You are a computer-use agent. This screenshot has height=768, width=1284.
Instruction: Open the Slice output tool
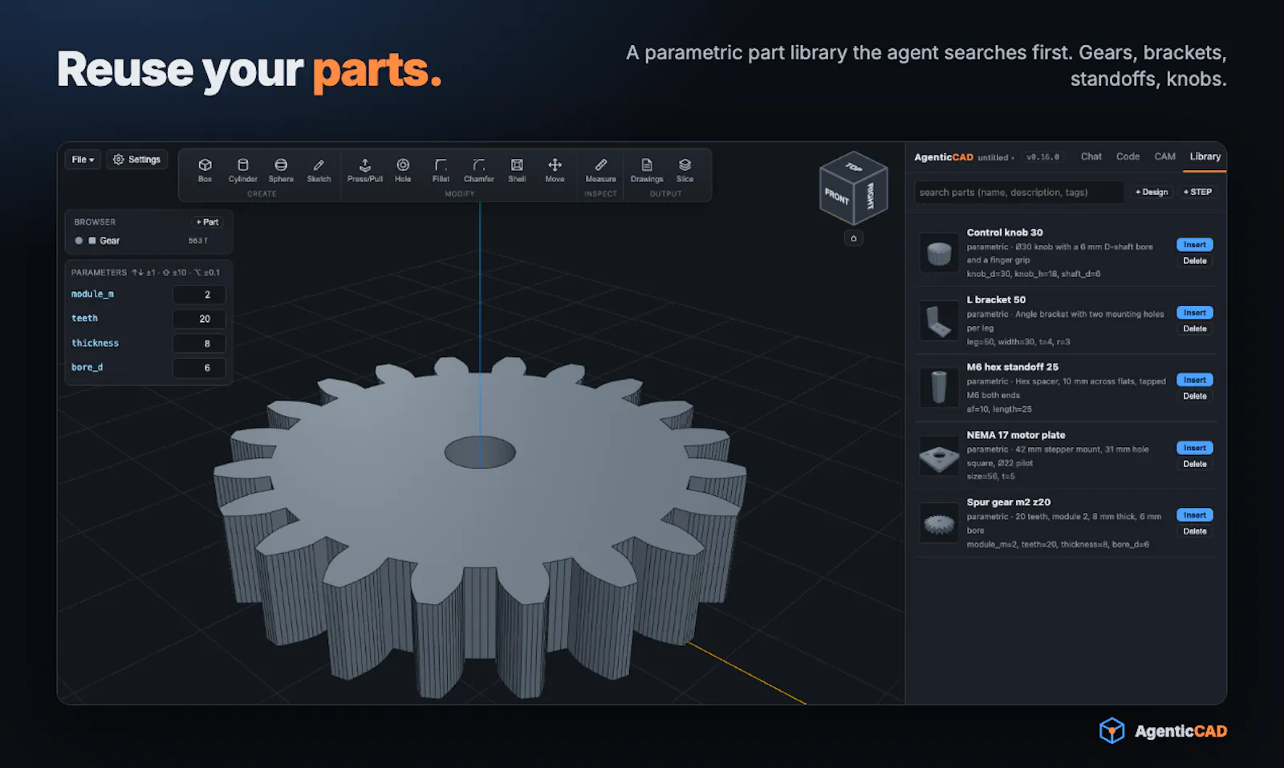685,170
